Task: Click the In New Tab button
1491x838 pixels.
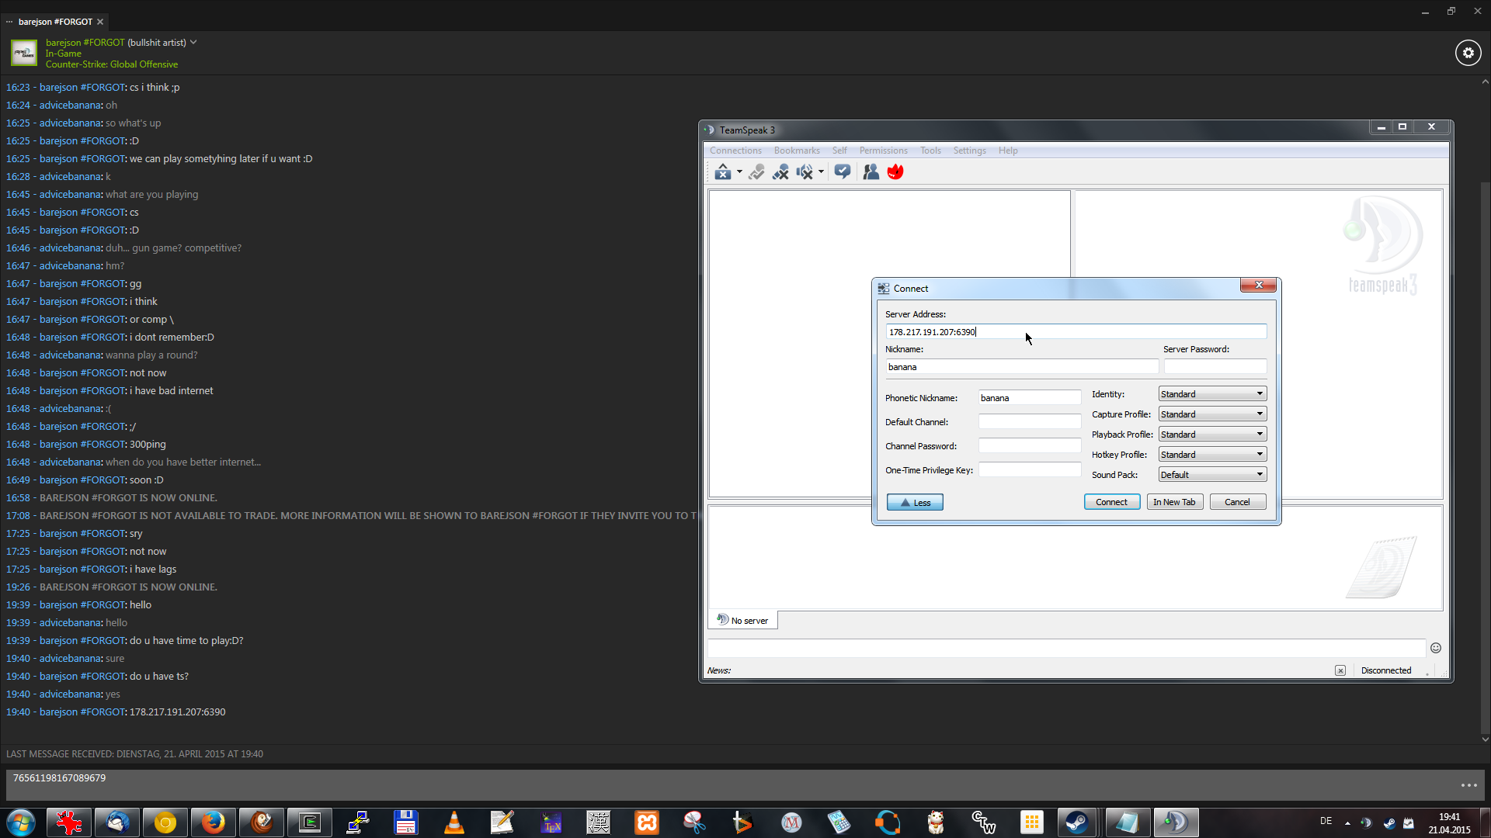Action: click(1174, 502)
